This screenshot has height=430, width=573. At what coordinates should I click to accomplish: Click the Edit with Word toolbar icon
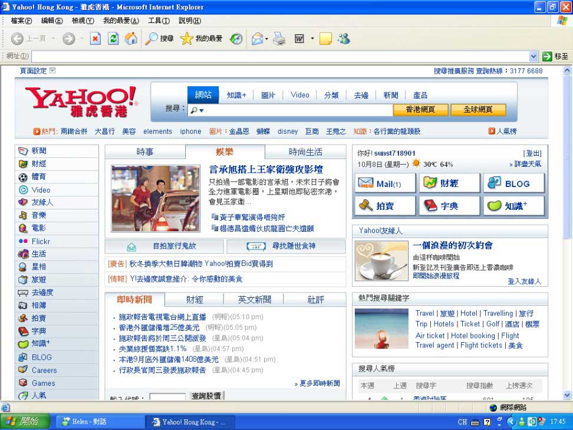tap(299, 38)
